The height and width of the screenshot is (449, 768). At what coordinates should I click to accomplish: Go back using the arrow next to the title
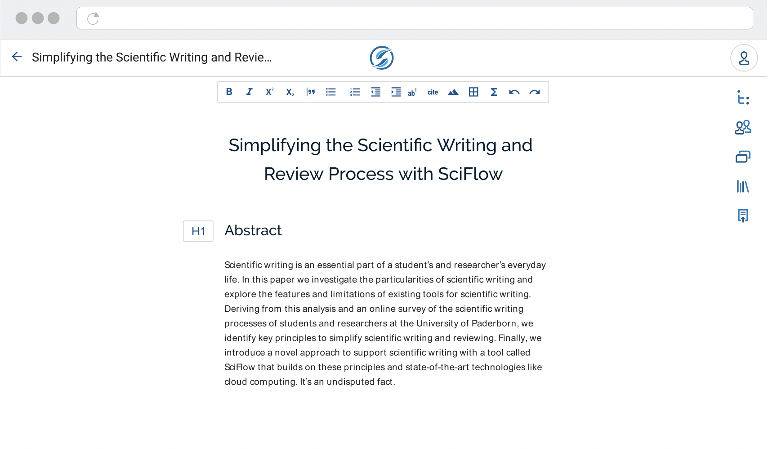click(x=17, y=57)
